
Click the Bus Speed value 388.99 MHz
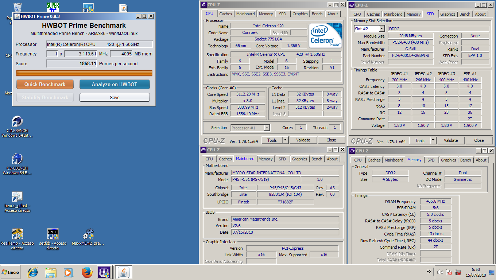tap(248, 107)
